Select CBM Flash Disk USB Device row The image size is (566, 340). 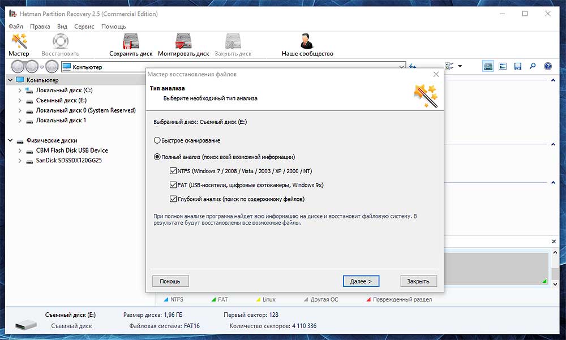[72, 150]
